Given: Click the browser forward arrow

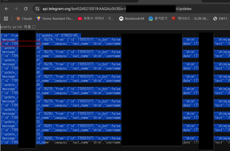Looking at the screenshot, I should [16, 9].
